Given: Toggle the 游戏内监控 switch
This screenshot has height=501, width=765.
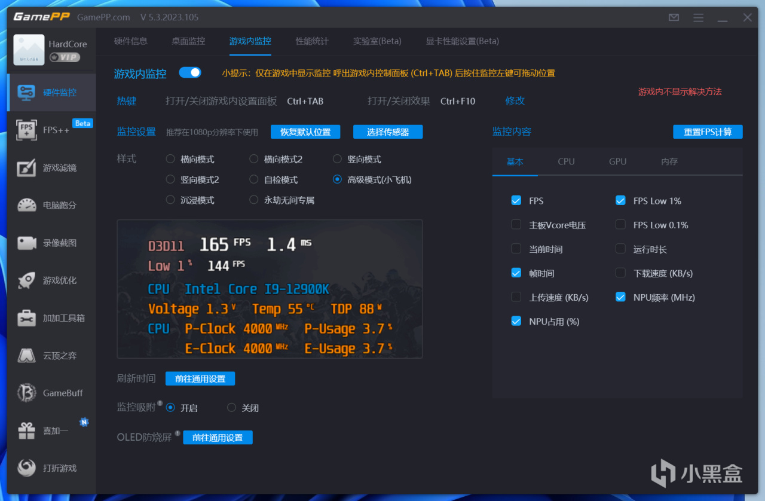Looking at the screenshot, I should [190, 73].
